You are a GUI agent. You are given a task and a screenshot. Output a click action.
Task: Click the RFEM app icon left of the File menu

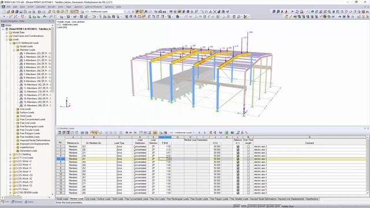pos(3,7)
